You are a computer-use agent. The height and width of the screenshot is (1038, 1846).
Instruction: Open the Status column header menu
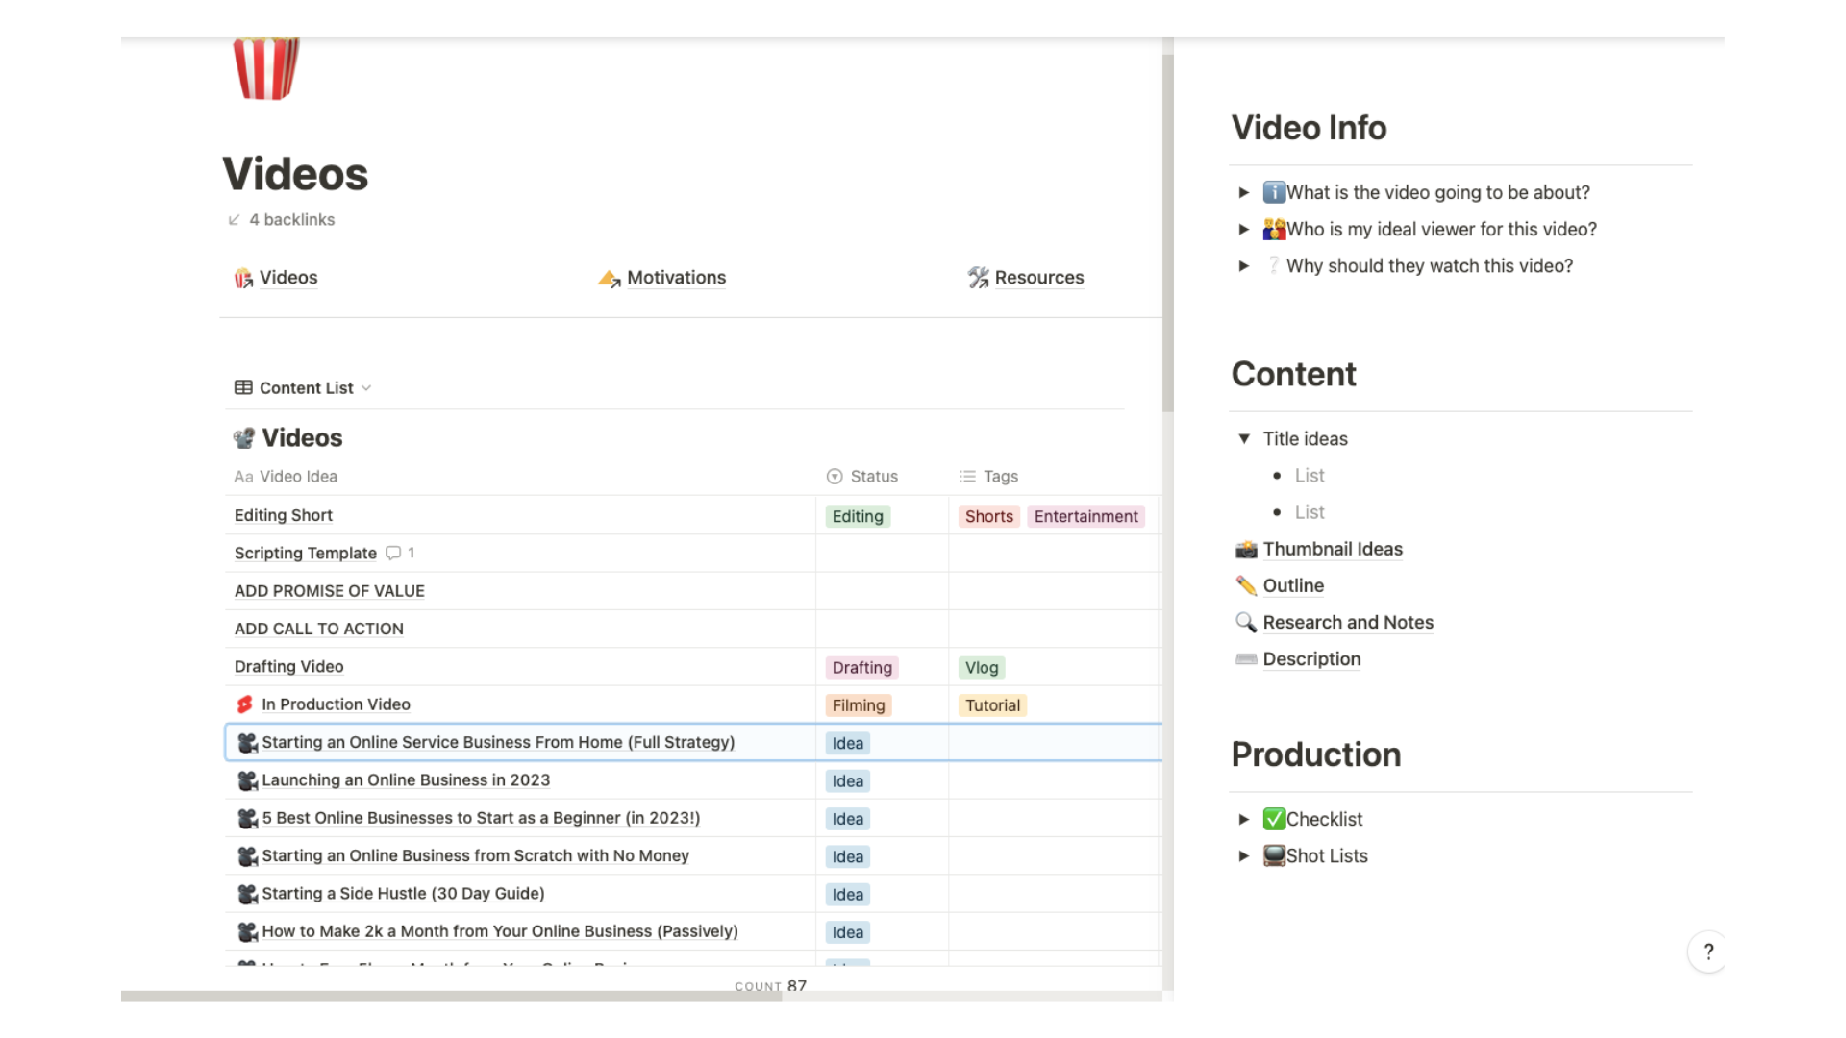(x=873, y=476)
